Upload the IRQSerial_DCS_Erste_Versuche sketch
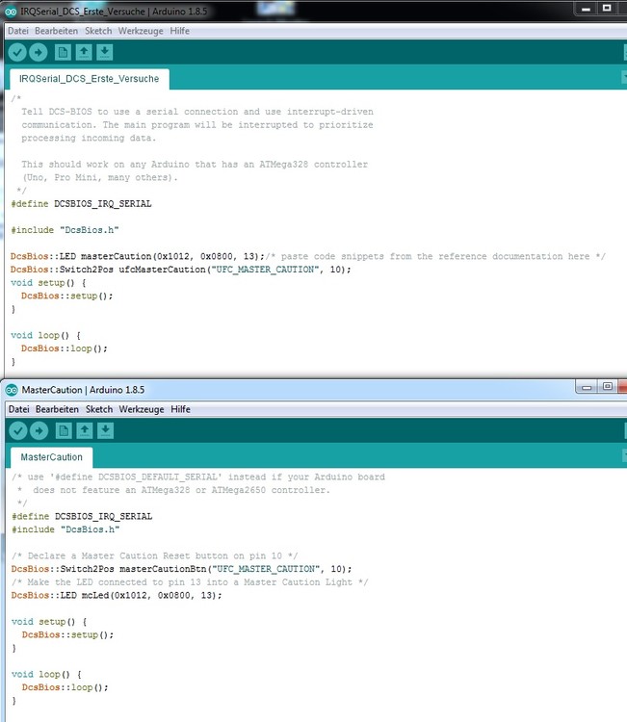This screenshot has width=627, height=722. coord(39,53)
